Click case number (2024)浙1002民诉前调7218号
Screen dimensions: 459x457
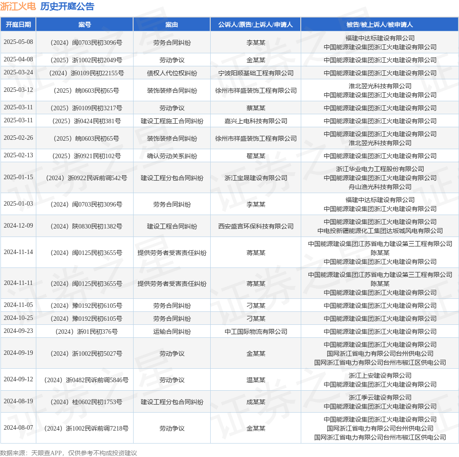tap(85, 429)
